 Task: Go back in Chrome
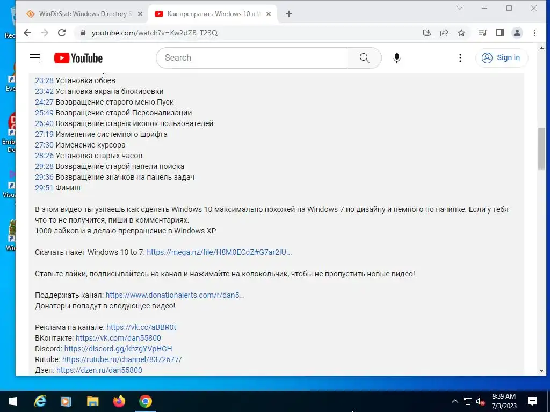tap(27, 33)
